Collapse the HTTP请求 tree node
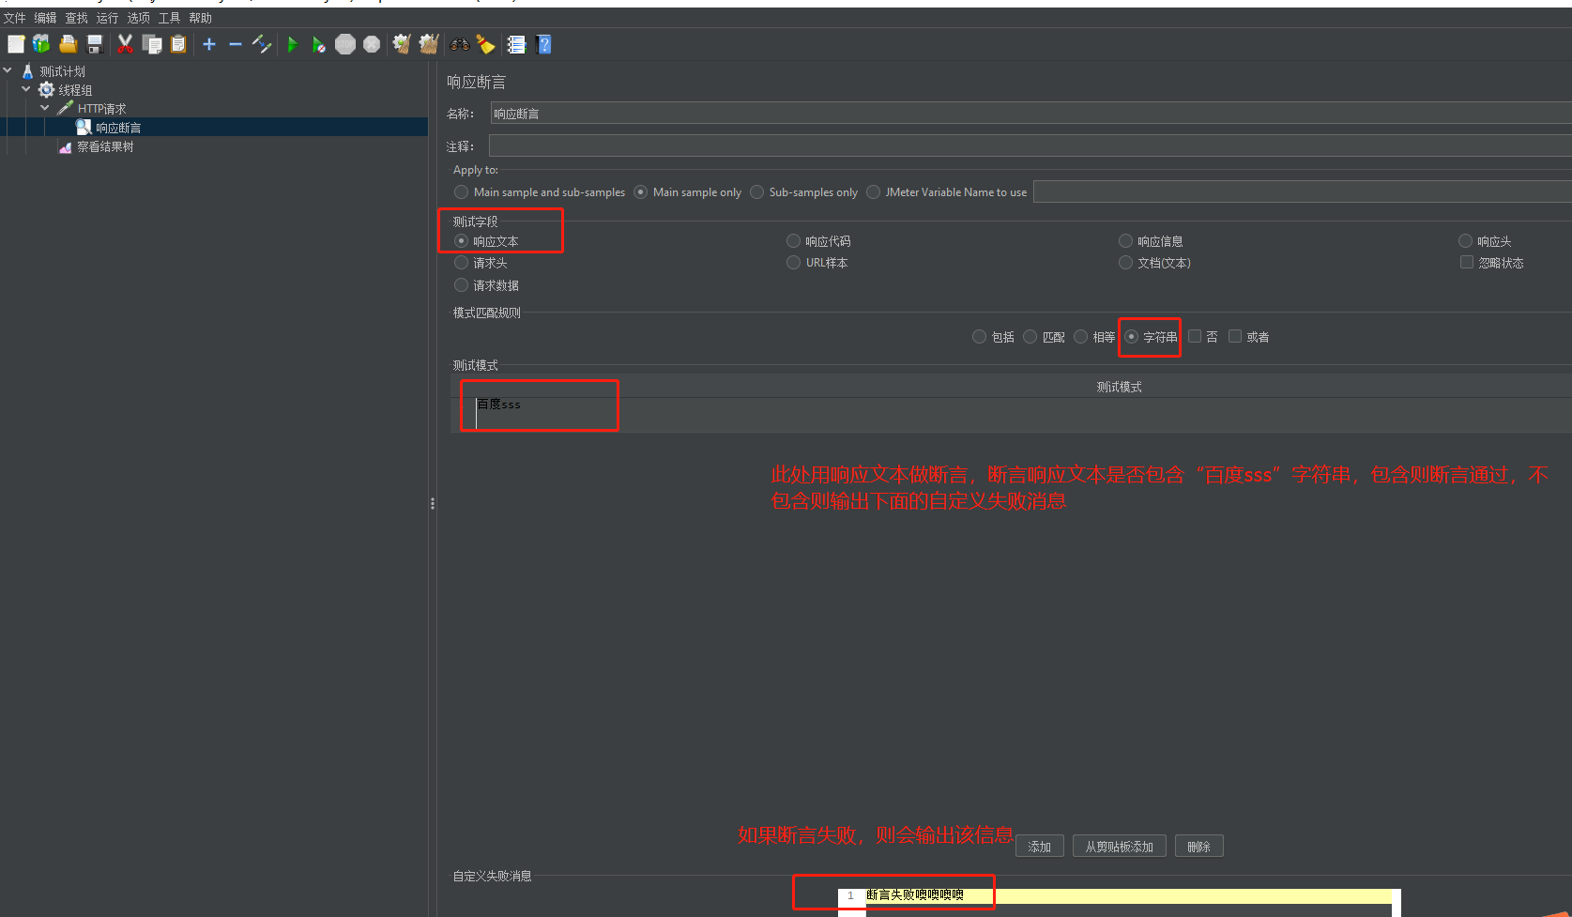The height and width of the screenshot is (917, 1572). (x=45, y=108)
